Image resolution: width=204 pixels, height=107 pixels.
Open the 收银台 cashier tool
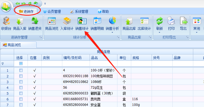pos(6,24)
